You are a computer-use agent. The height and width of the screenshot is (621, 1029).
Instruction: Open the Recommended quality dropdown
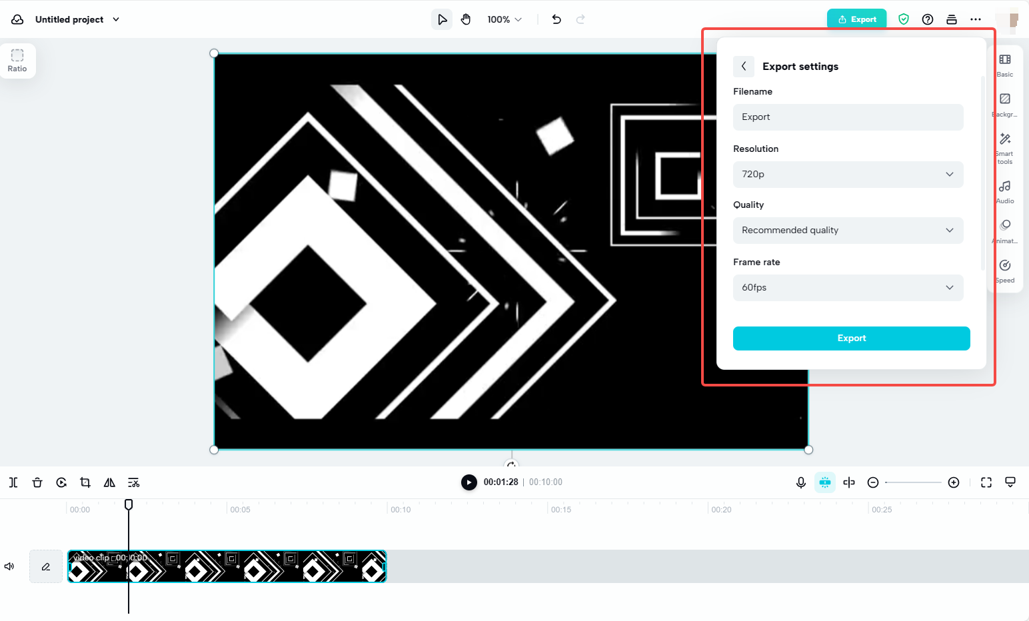[848, 231]
